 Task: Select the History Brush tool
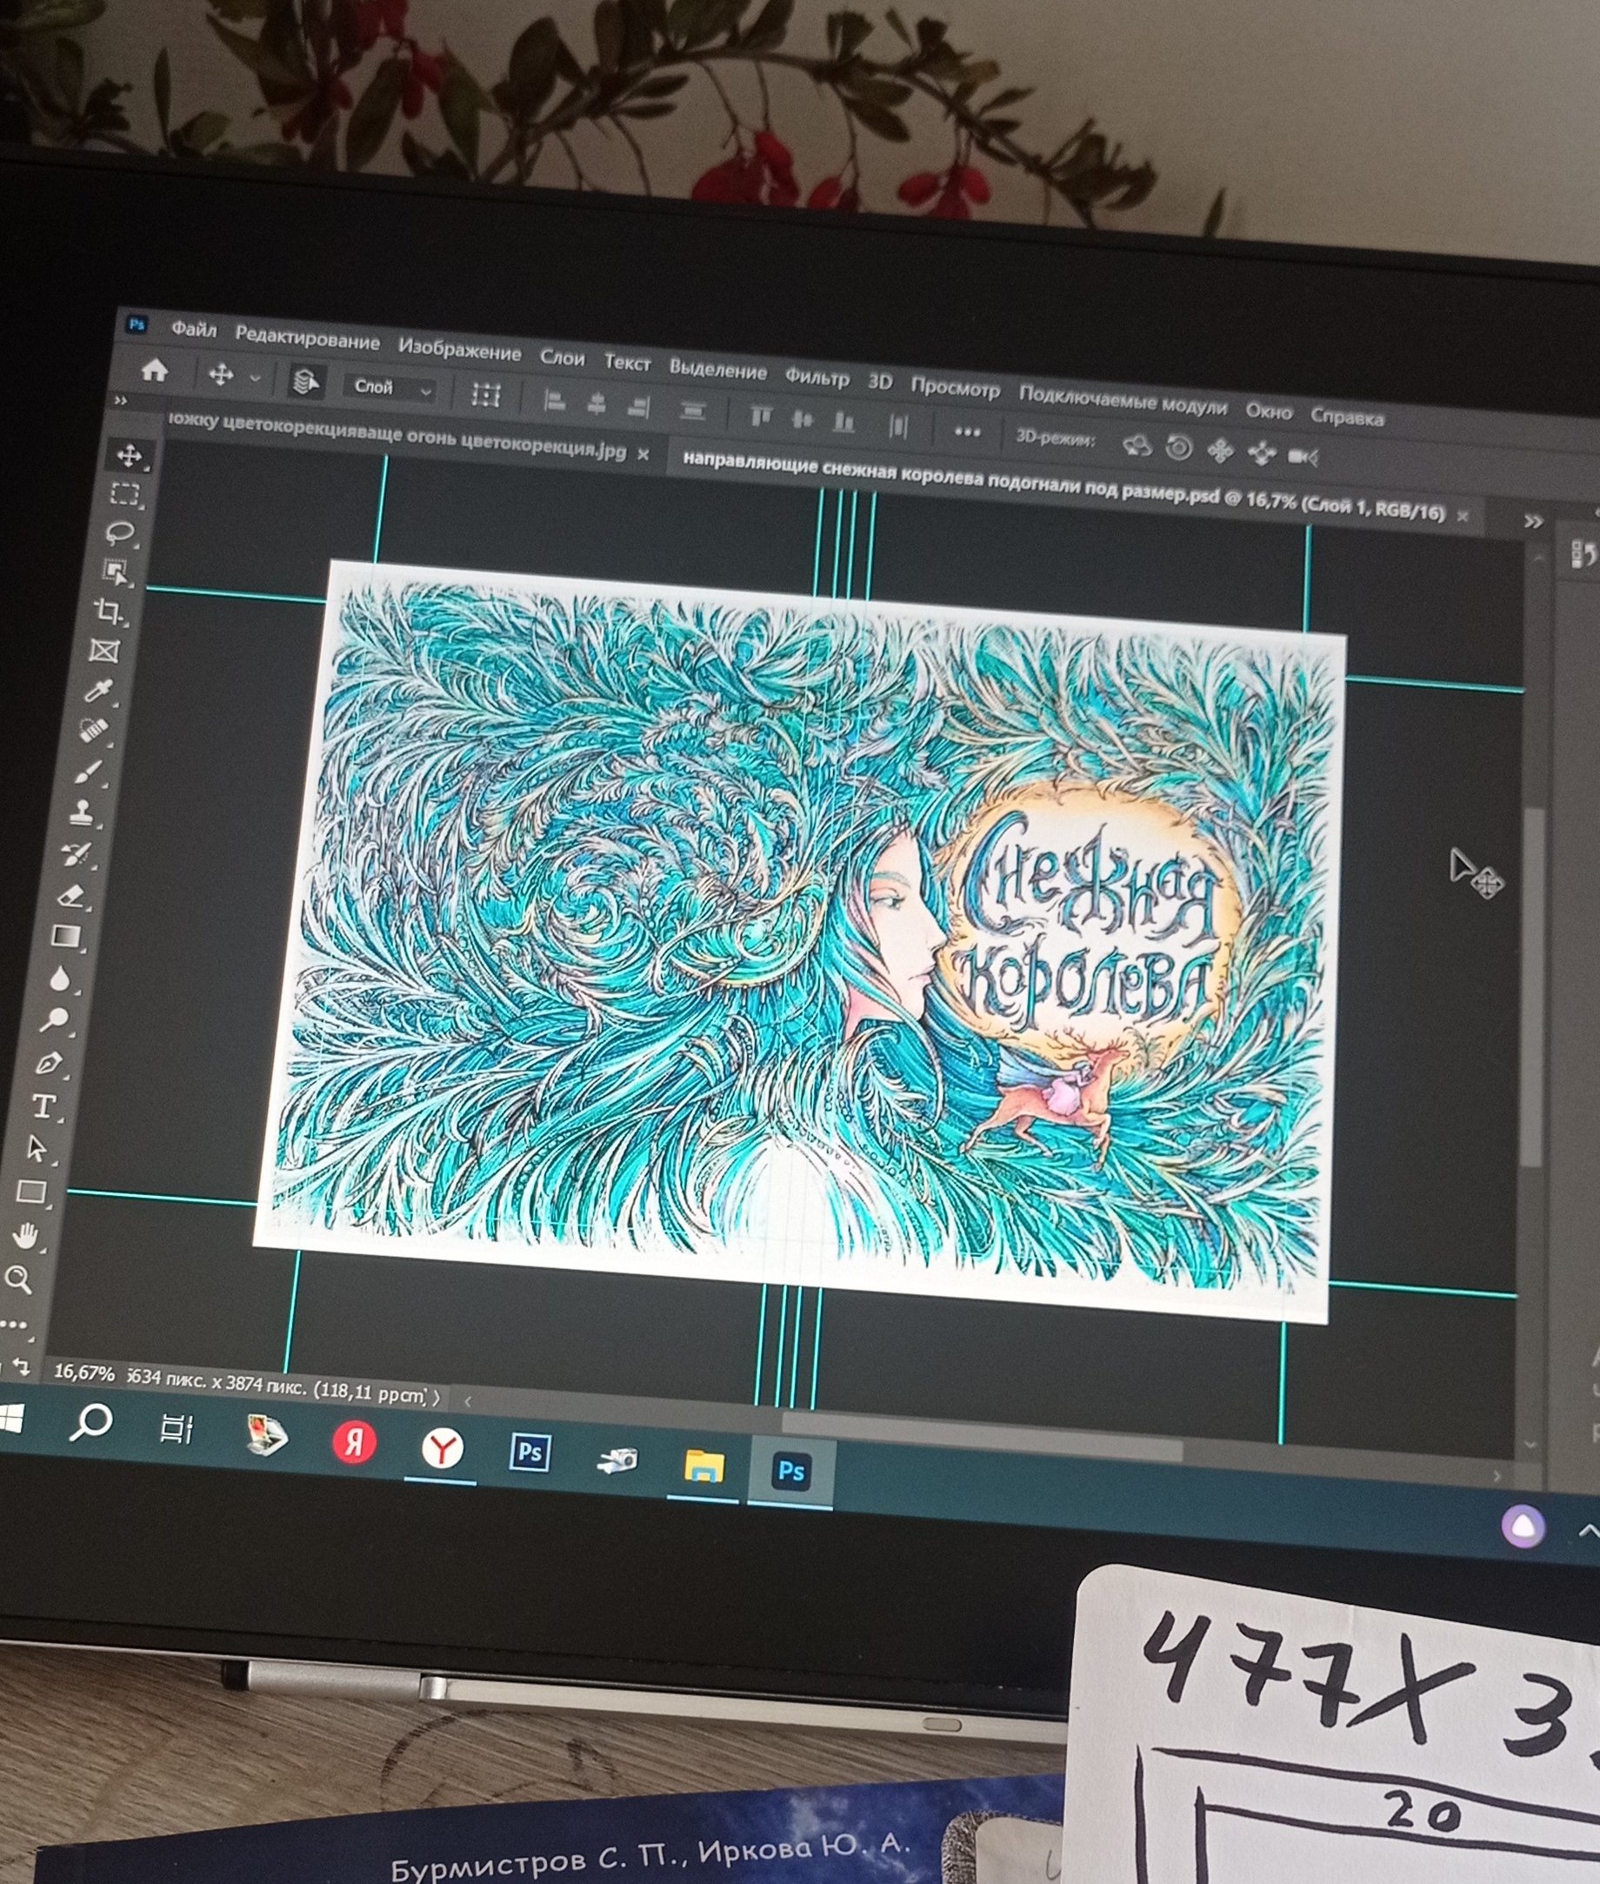point(77,853)
